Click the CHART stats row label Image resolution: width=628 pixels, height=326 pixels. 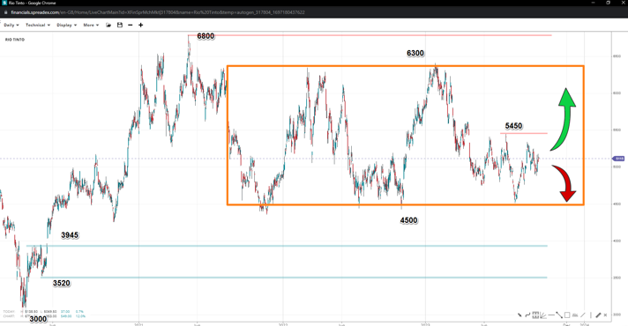click(9, 316)
